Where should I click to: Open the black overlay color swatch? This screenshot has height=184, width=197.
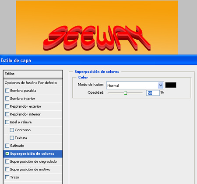(x=171, y=85)
